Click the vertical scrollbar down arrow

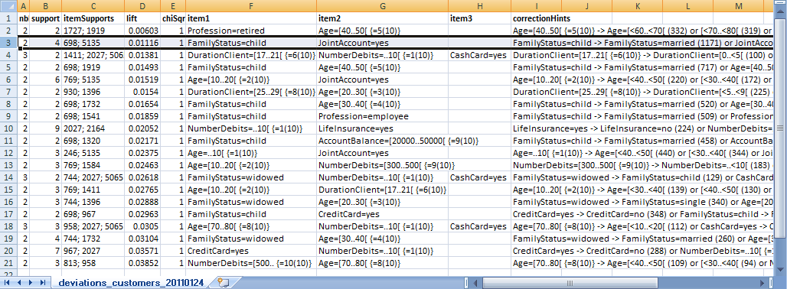[x=781, y=269]
